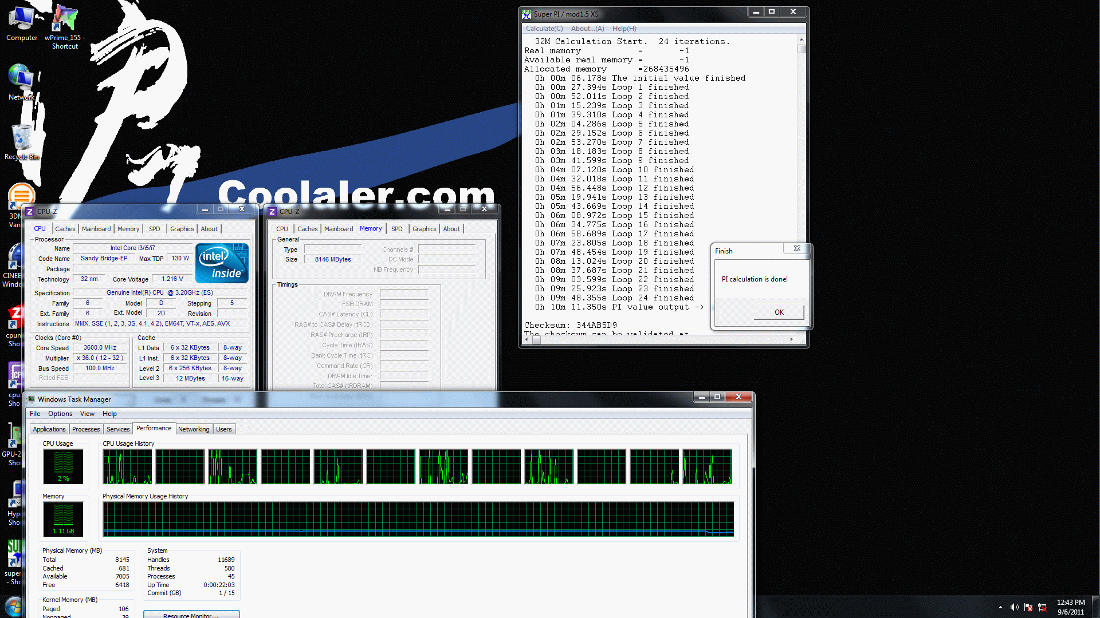Select the Mainboard tab in left CPU-Z
Image resolution: width=1100 pixels, height=618 pixels.
pyautogui.click(x=96, y=229)
